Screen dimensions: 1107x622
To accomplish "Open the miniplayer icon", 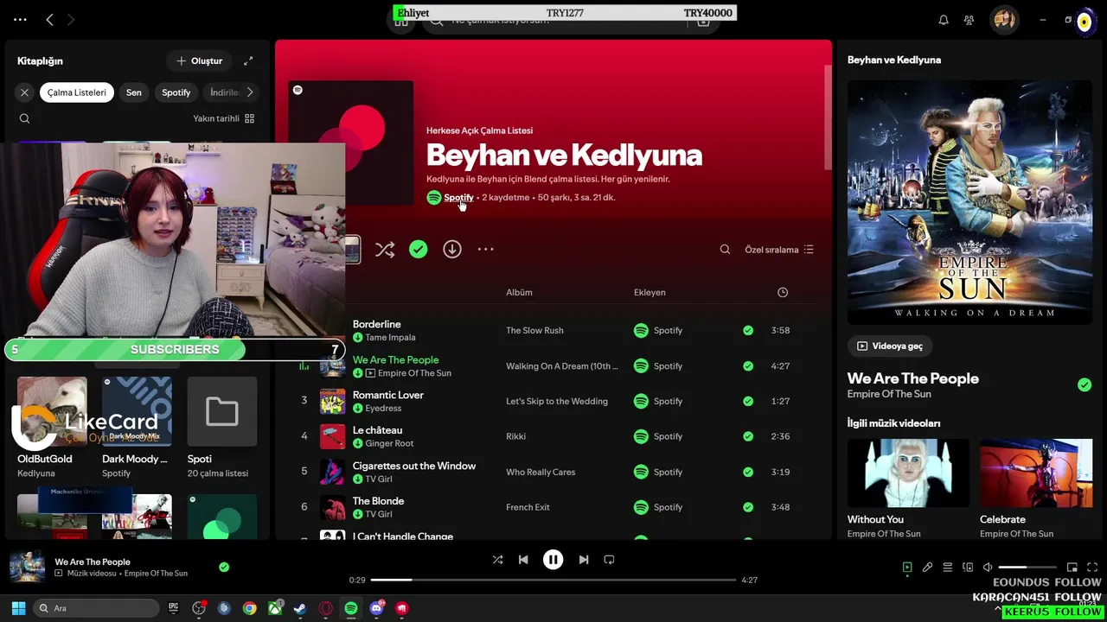I will [x=1072, y=568].
